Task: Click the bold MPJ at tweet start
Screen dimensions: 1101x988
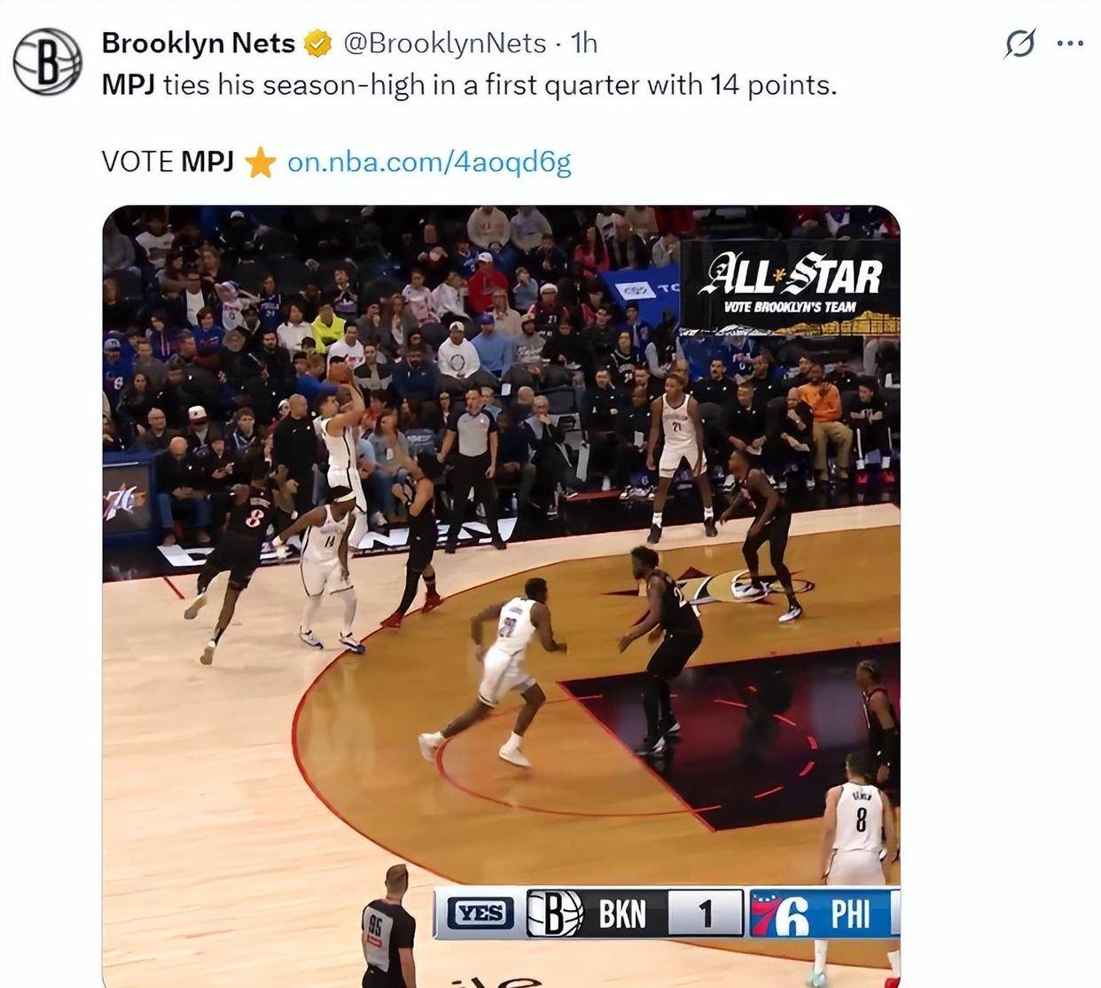Action: click(129, 85)
